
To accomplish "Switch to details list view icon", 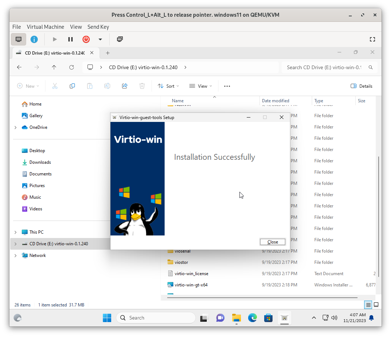I will (x=368, y=305).
